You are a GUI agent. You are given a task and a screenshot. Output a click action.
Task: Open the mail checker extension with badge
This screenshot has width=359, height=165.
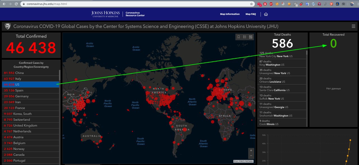259,4
